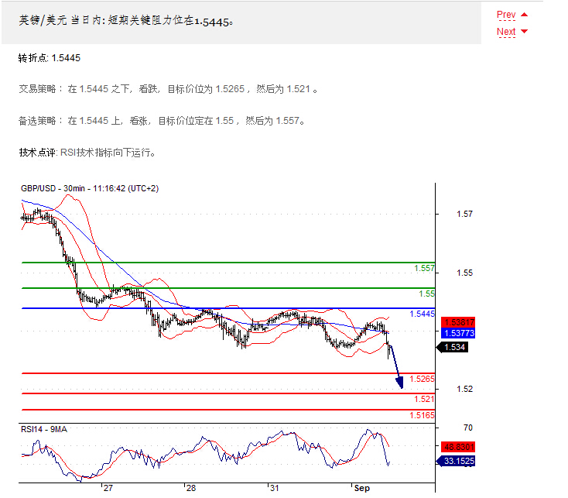Click the red 1.5165 support label
This screenshot has width=568, height=498.
[422, 415]
